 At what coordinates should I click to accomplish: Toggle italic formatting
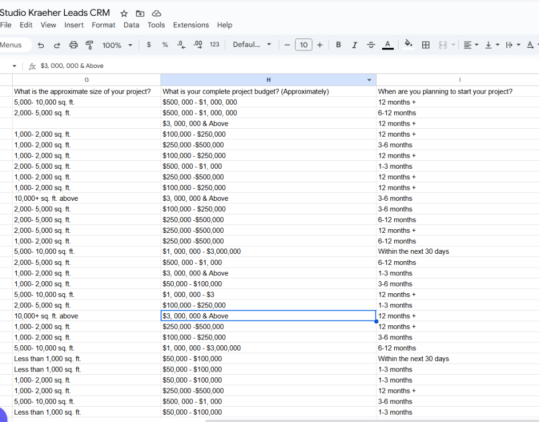[354, 45]
